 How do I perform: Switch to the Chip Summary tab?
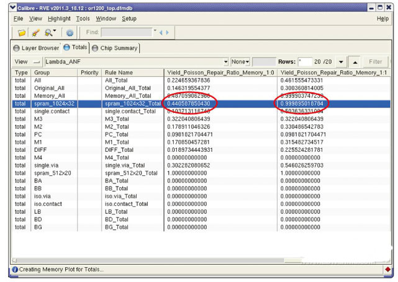coord(115,48)
